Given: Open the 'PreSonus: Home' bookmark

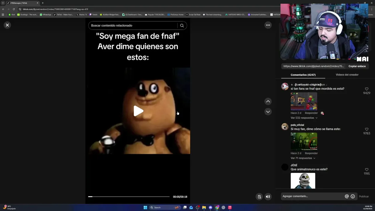Looking at the screenshot, I should point(175,15).
